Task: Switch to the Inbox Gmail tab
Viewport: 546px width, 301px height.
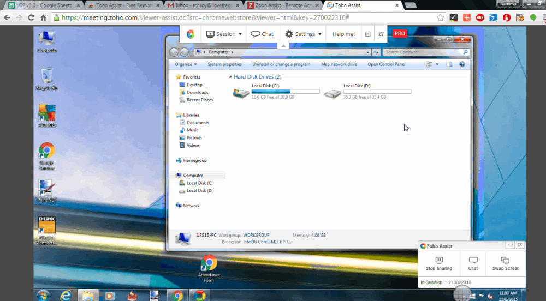Action: [204, 5]
